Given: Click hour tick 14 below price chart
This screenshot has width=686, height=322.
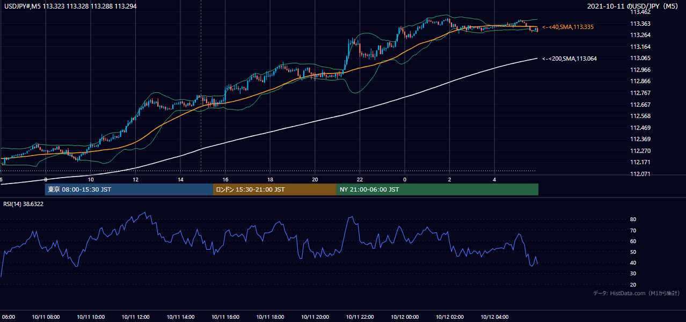Looking at the screenshot, I should (x=180, y=179).
